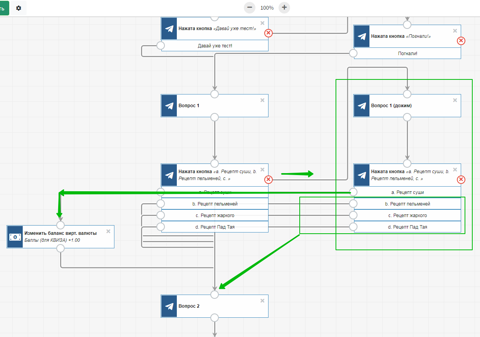Close the Вопрос 1 (дожим) block
The image size is (480, 337).
click(x=455, y=100)
